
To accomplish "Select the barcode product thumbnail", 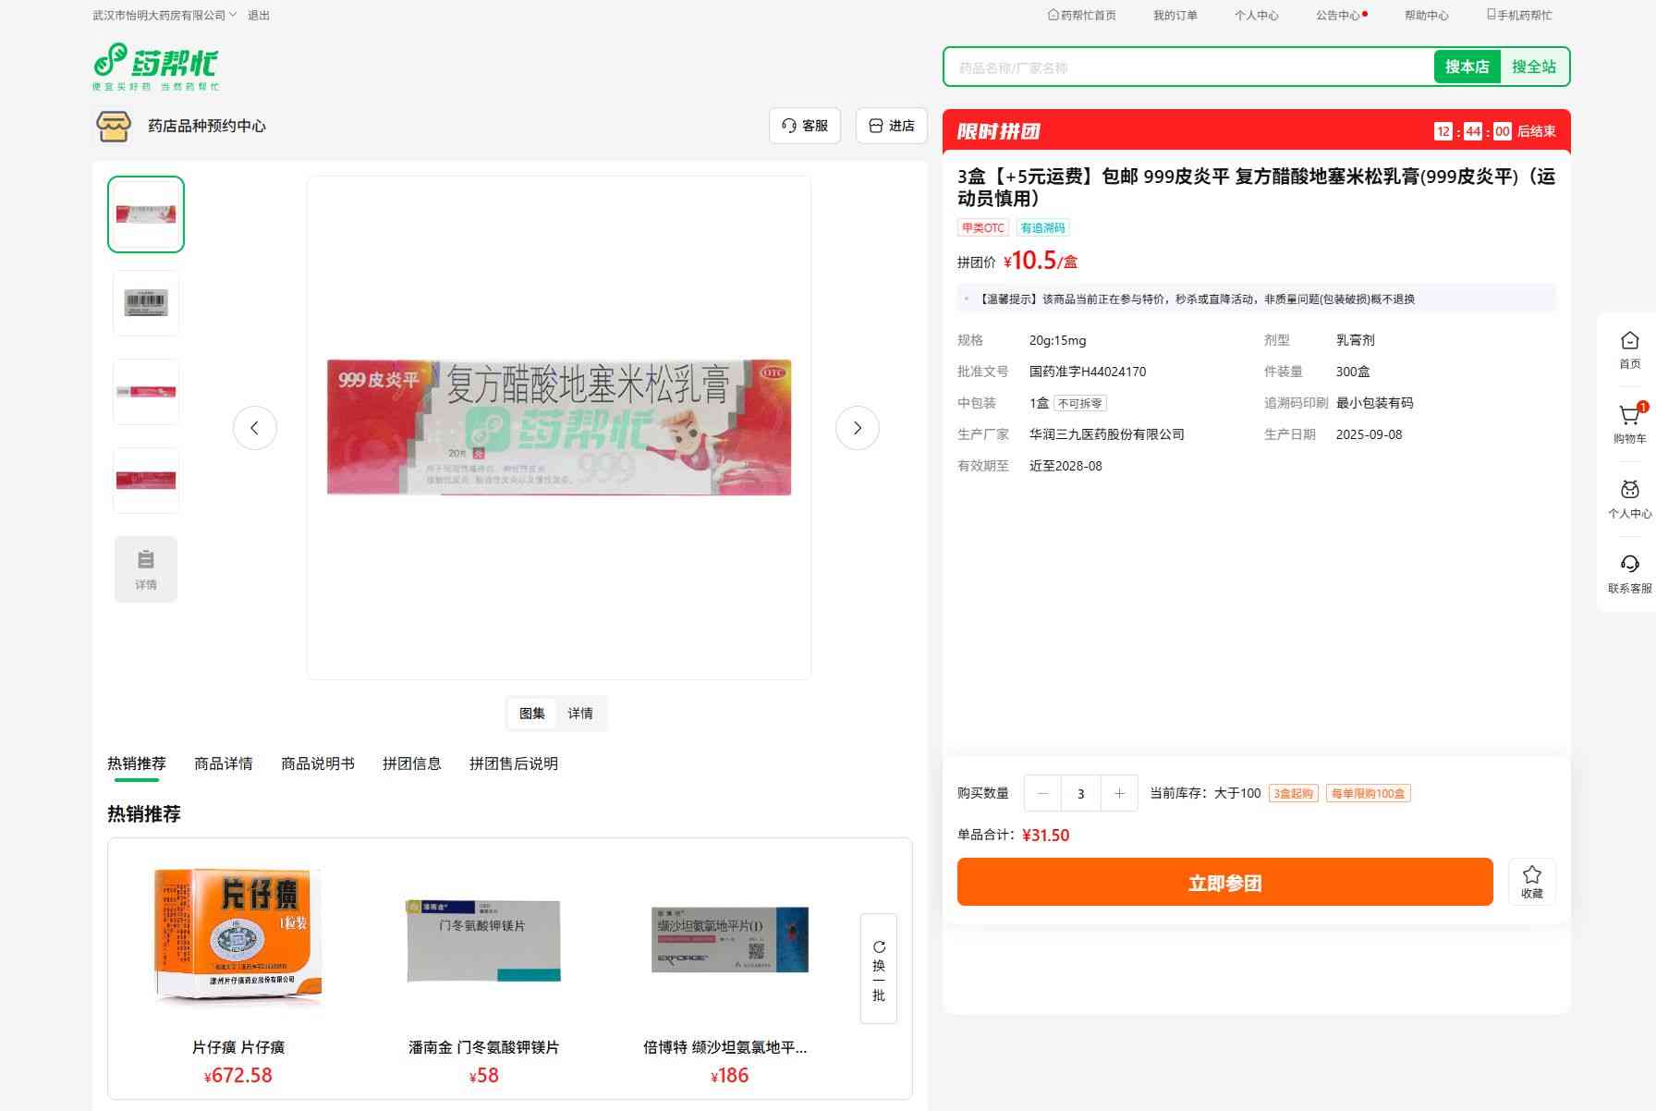I will pos(146,303).
